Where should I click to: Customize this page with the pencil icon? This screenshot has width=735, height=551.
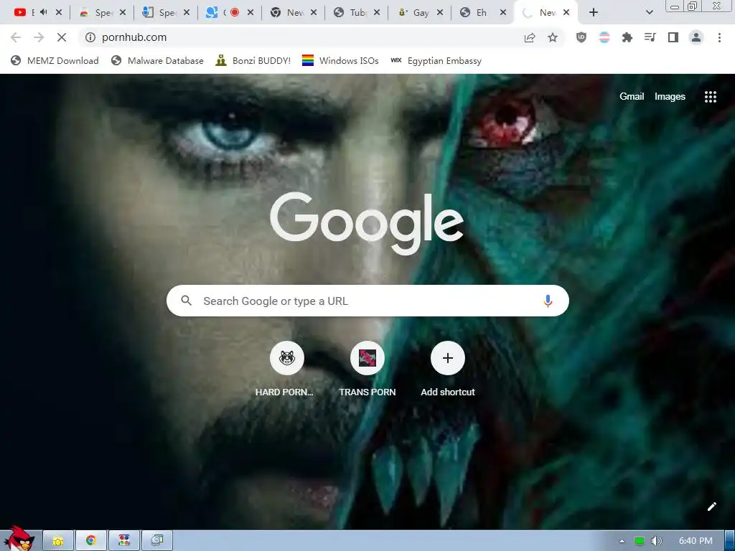tap(711, 507)
